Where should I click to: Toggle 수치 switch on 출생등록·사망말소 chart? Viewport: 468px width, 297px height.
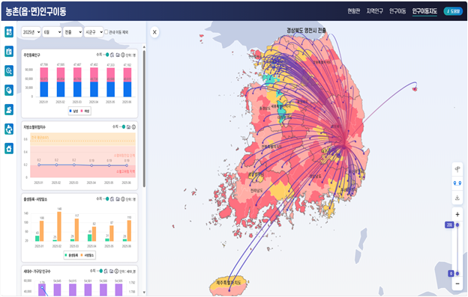(106, 199)
